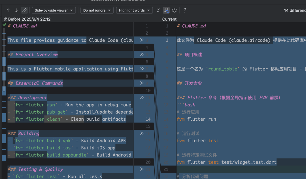Go to the previous difference arrow
The width and height of the screenshot is (306, 179).
pyautogui.click(x=8, y=10)
